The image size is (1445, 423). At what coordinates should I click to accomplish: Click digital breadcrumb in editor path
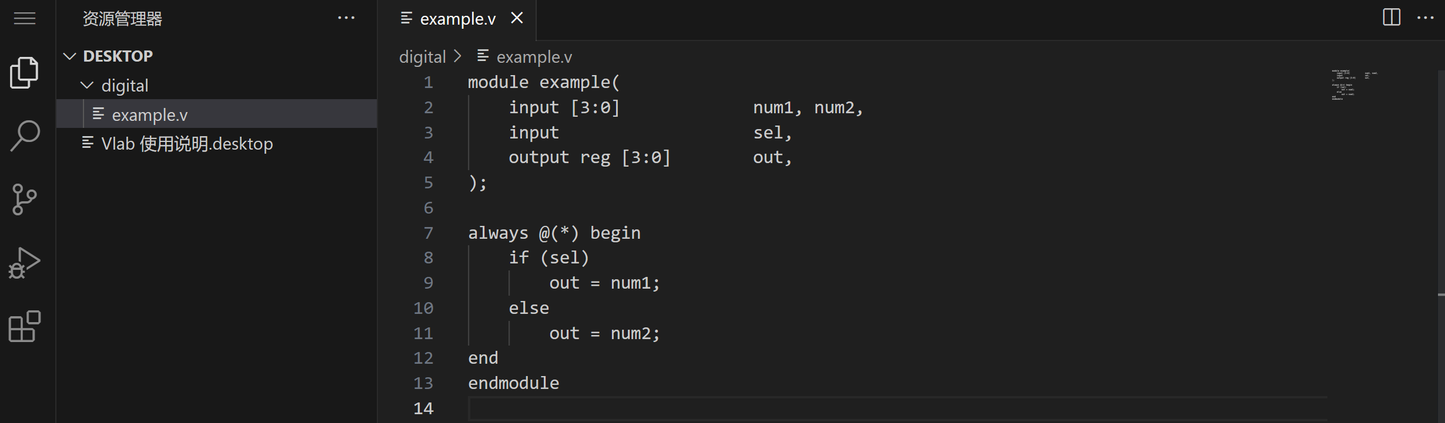tap(422, 57)
